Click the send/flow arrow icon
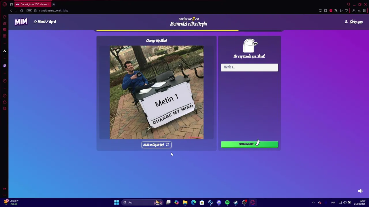The width and height of the screenshot is (369, 207). tap(341, 11)
